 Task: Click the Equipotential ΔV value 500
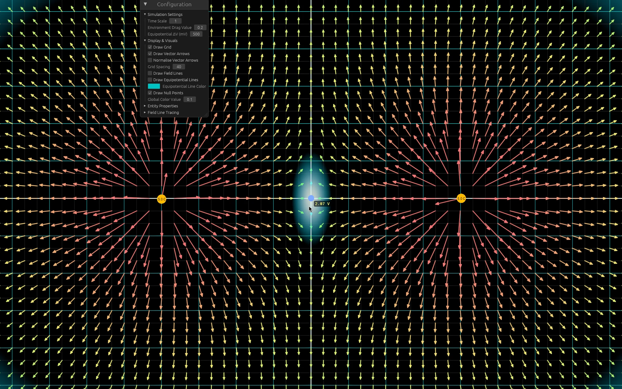[196, 34]
